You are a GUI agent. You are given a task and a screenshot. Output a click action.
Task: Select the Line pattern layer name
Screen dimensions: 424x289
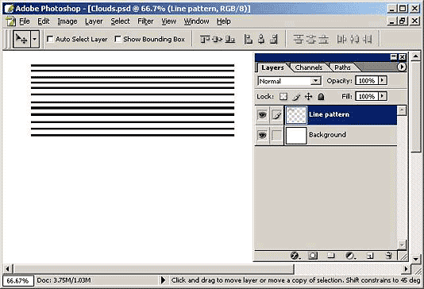[x=329, y=114]
